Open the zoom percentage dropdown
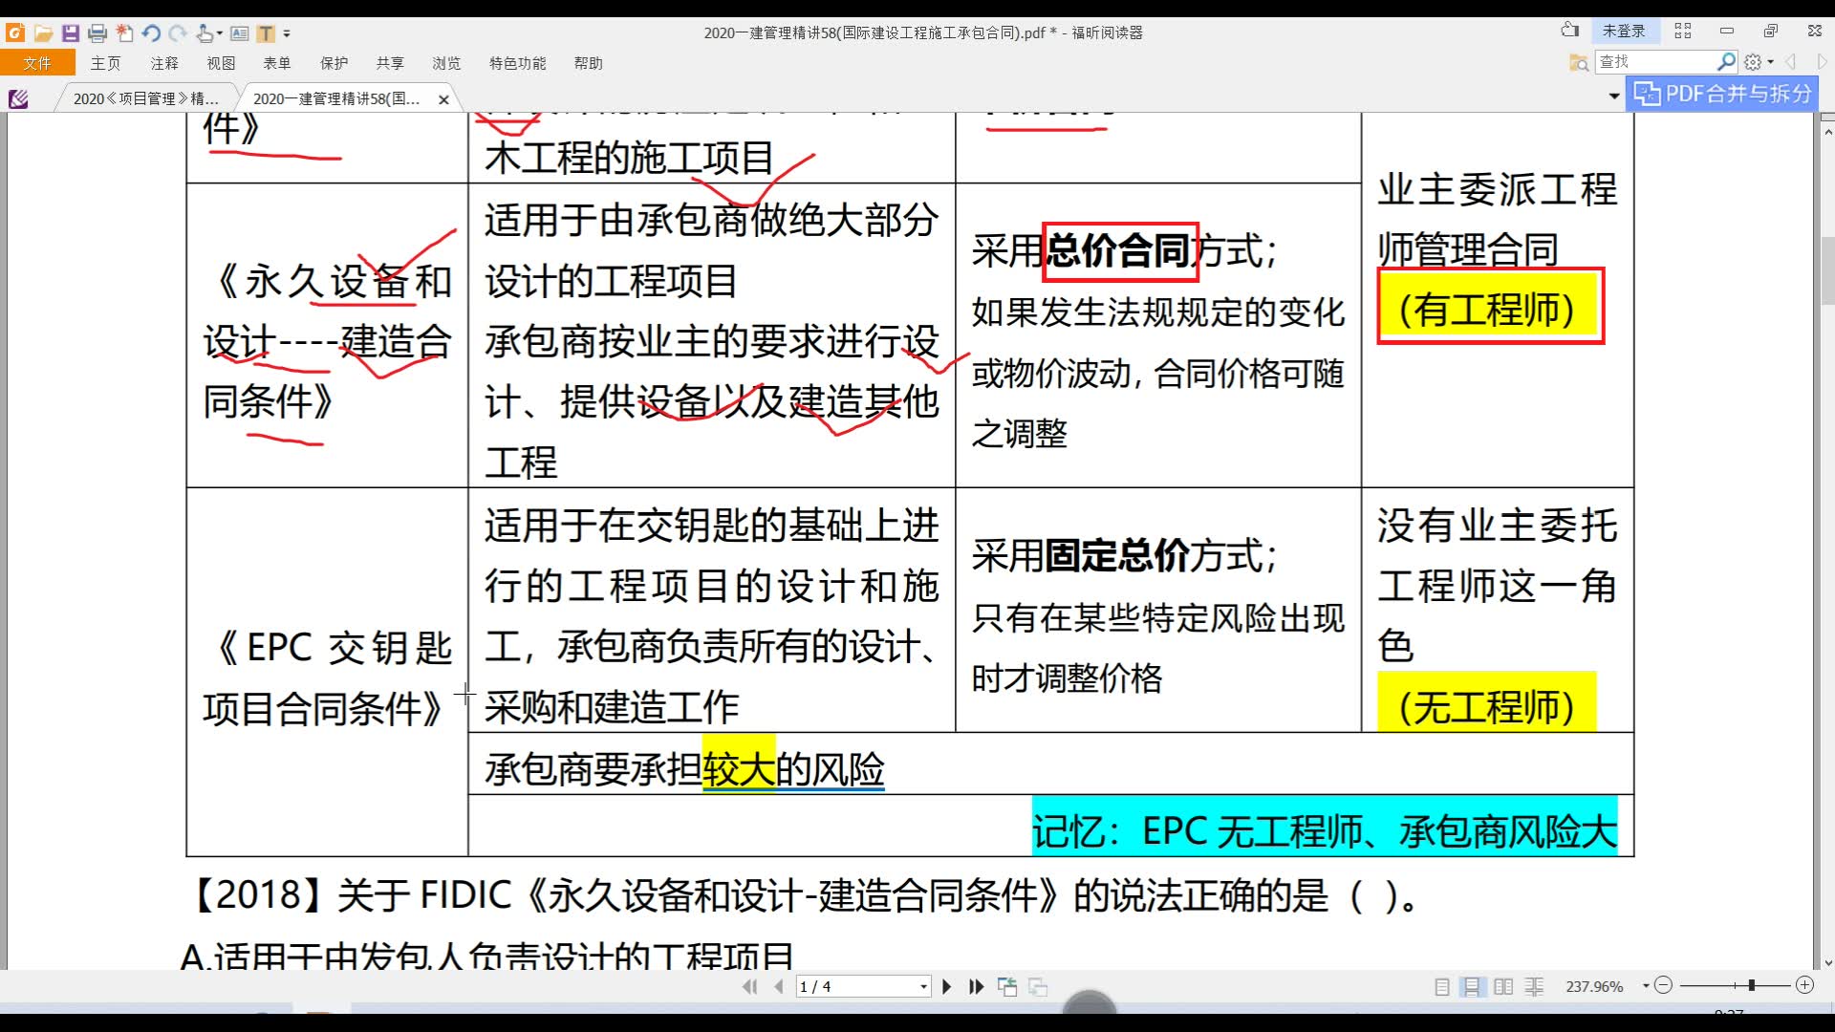The image size is (1835, 1032). (x=1646, y=985)
